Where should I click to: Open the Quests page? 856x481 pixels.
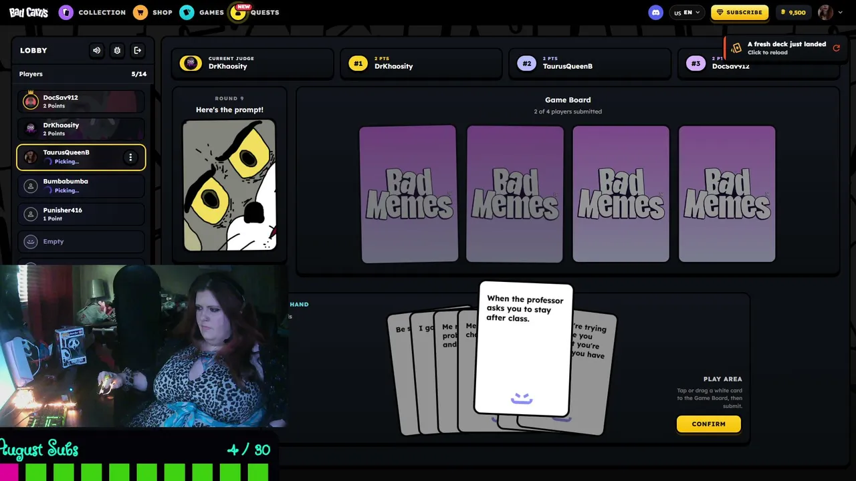click(x=255, y=12)
